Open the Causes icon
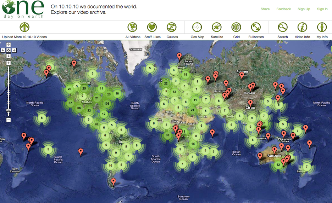This screenshot has height=203, width=332. point(172,27)
